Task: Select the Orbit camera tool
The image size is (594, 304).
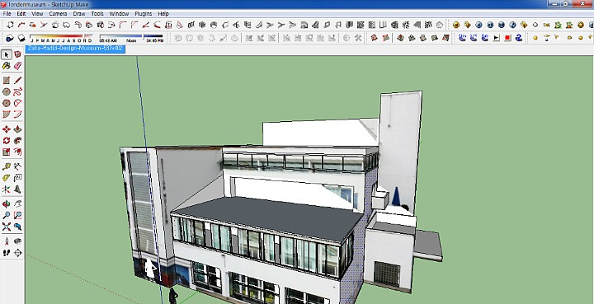Action: (x=7, y=204)
